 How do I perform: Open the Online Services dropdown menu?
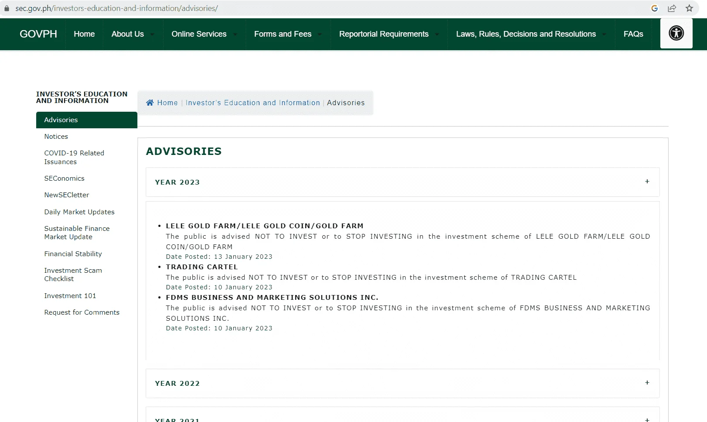coord(204,34)
